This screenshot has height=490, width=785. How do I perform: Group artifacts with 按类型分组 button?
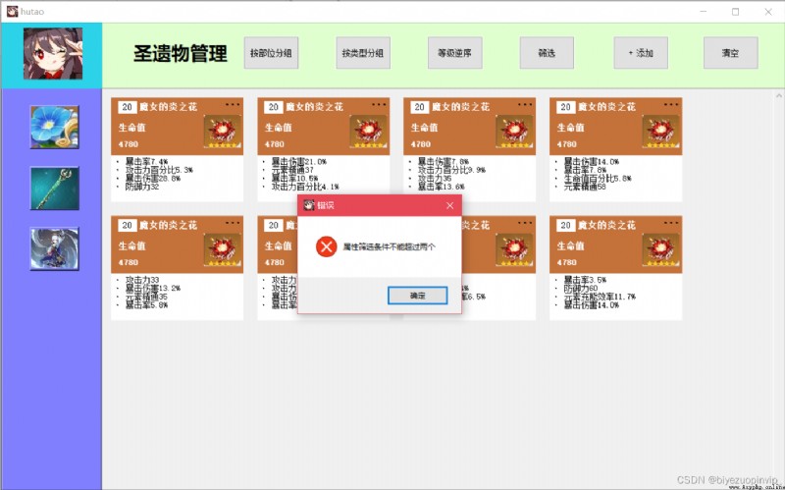(x=363, y=53)
